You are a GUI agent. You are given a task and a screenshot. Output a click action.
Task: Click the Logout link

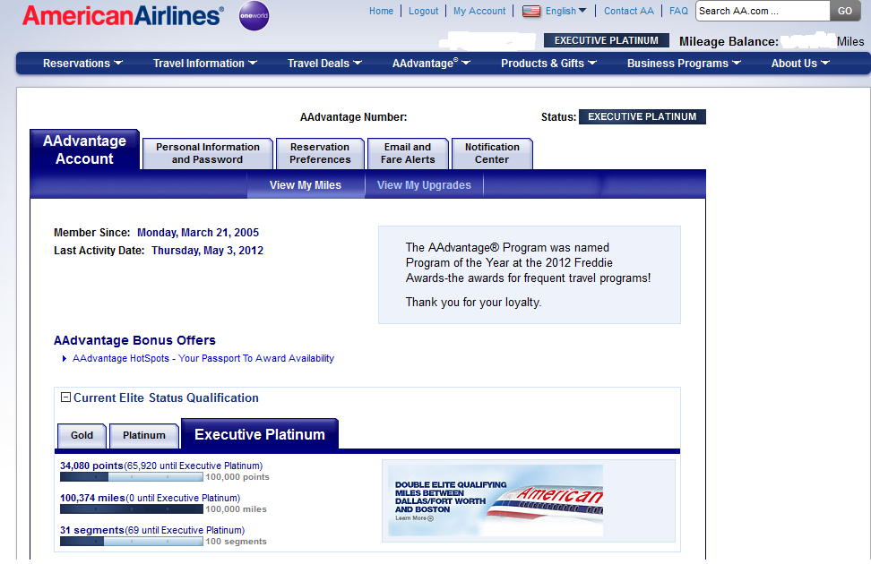point(423,11)
